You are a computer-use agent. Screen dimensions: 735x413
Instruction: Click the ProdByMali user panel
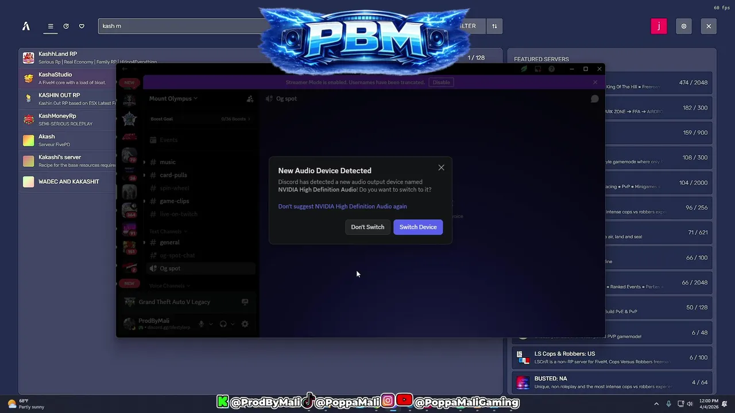click(157, 324)
